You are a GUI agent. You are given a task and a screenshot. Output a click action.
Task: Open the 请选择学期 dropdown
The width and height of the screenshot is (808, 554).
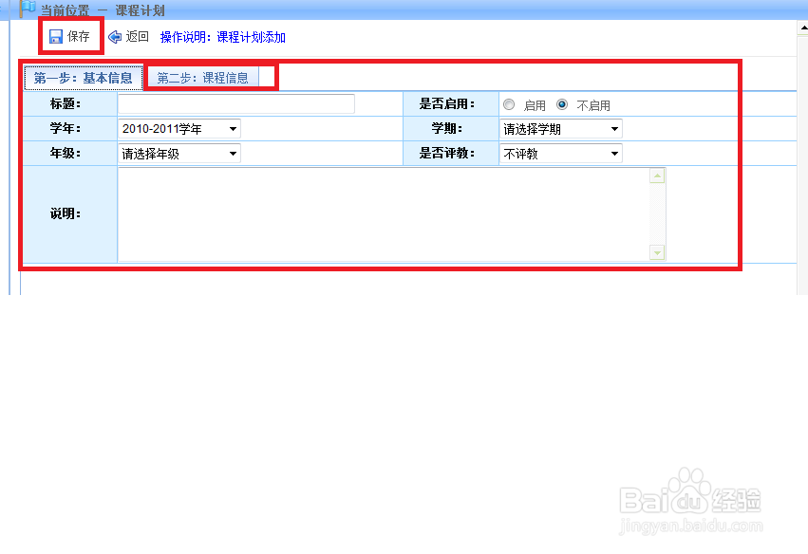(x=561, y=129)
